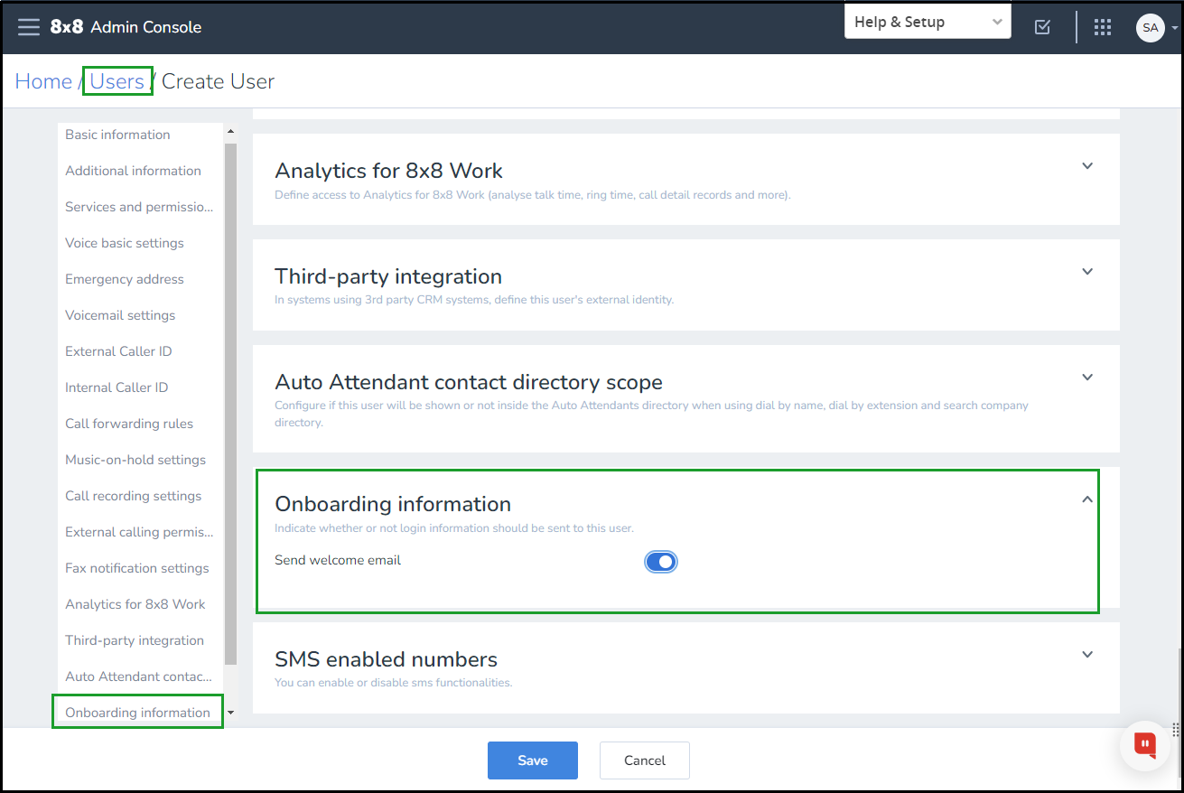Click the sidebar list down arrow
The width and height of the screenshot is (1184, 793).
pos(230,713)
